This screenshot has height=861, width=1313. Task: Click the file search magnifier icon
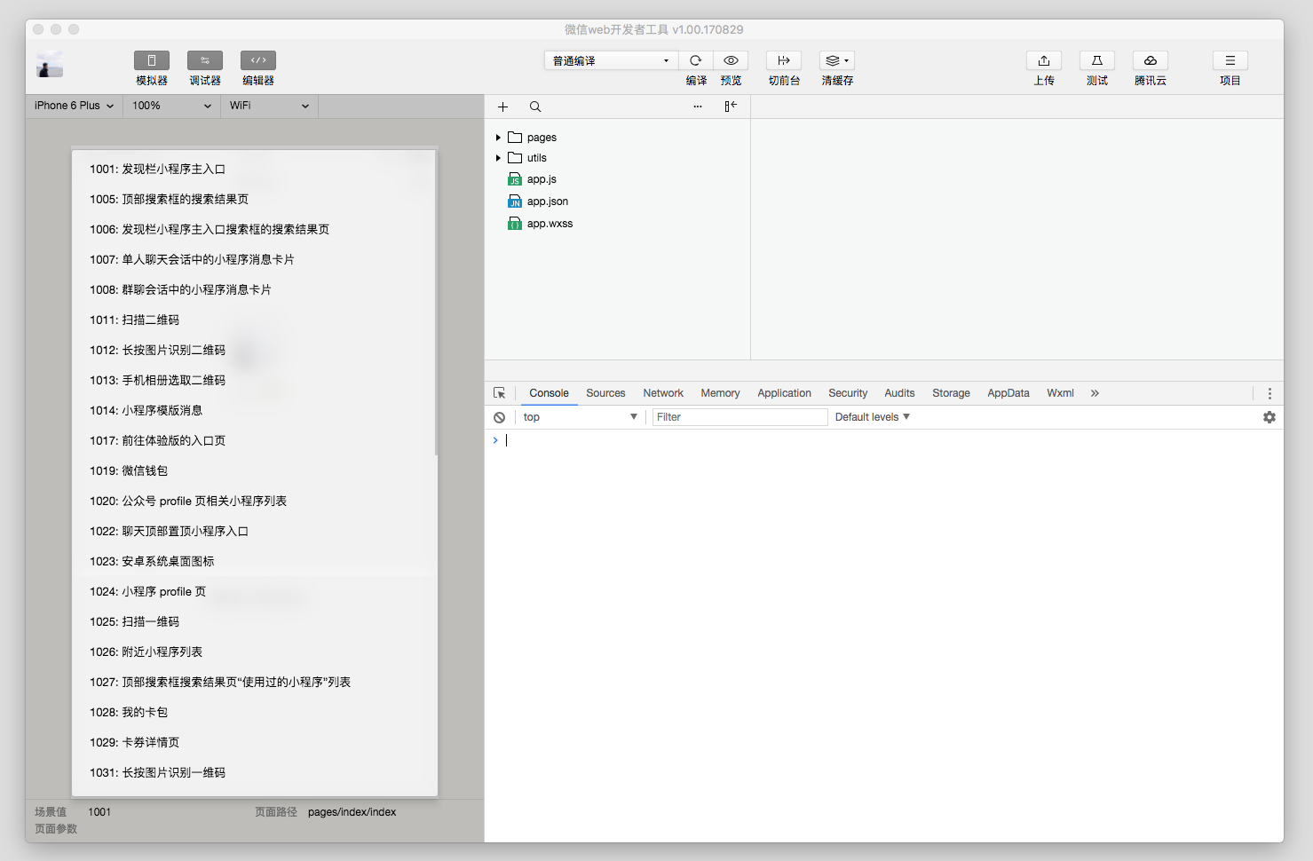click(x=535, y=107)
